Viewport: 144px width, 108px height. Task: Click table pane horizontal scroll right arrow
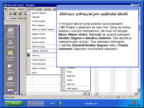(85, 94)
